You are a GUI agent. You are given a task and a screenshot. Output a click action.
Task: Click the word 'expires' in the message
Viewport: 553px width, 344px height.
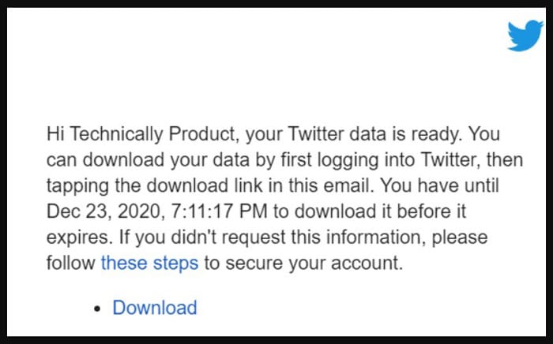click(77, 237)
